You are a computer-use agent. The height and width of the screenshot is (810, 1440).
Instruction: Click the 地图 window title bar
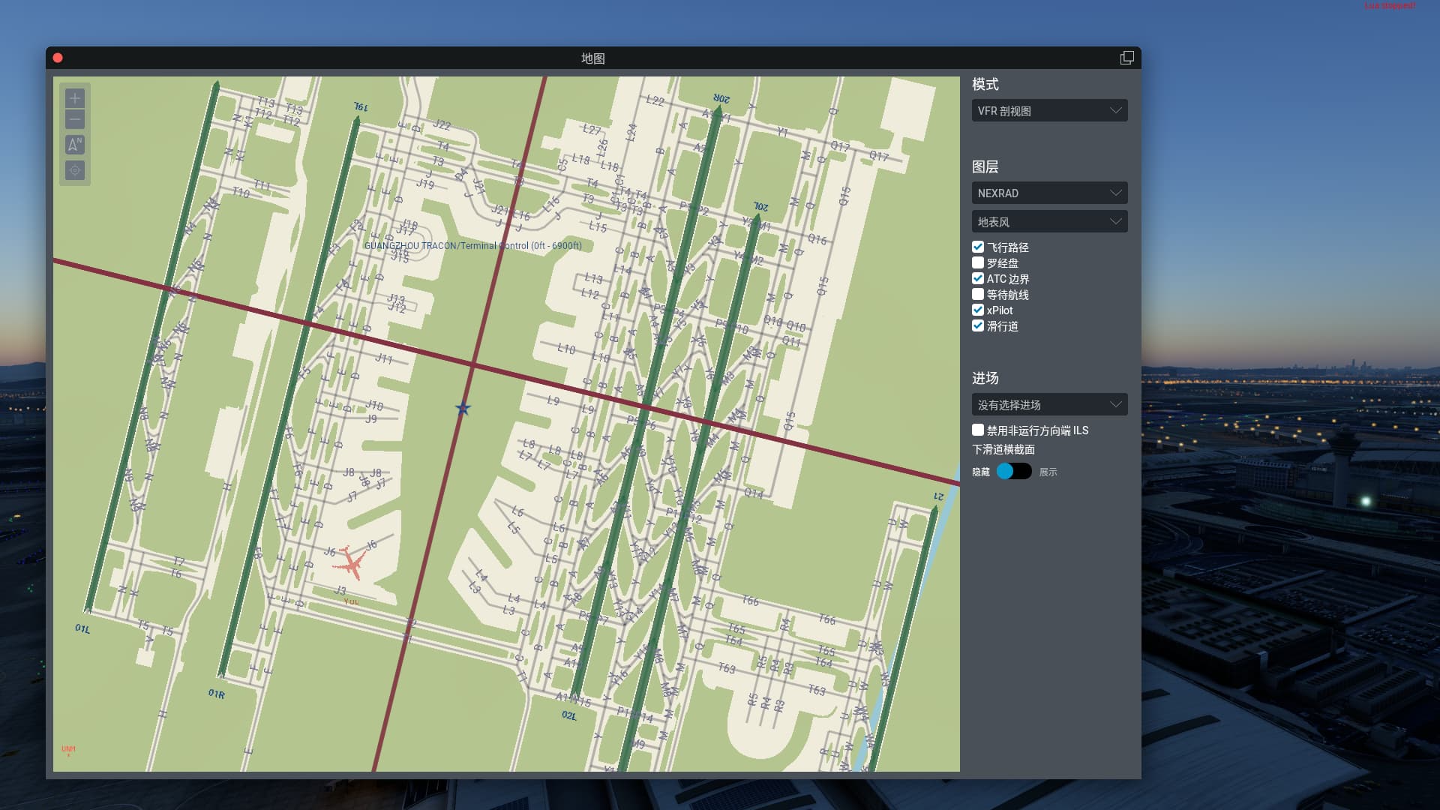tap(592, 58)
